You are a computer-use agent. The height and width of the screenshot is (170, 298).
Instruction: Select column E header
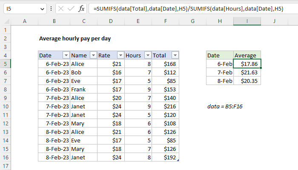tap(138, 21)
